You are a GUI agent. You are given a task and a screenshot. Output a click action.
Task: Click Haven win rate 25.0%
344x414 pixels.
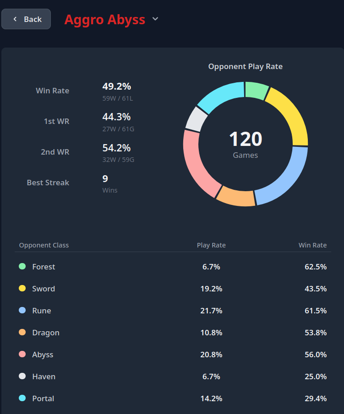click(x=316, y=376)
